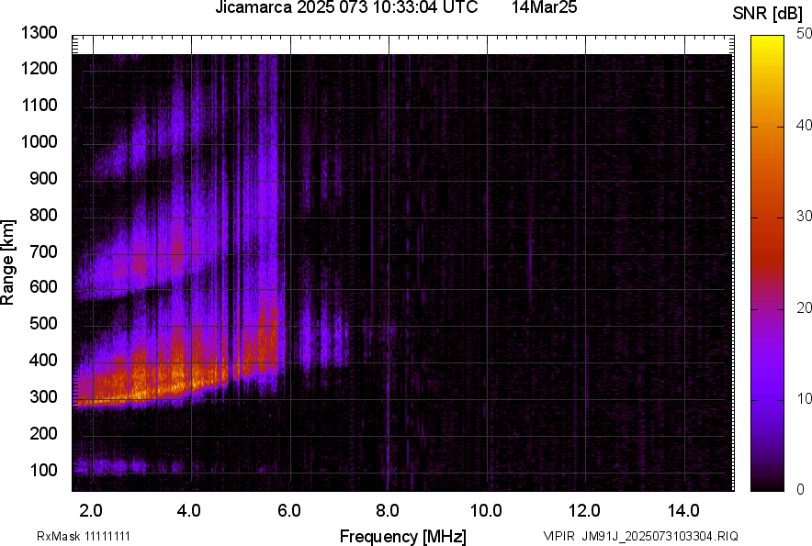Click the 'Frequency [MHz]' axis label

coord(403,536)
